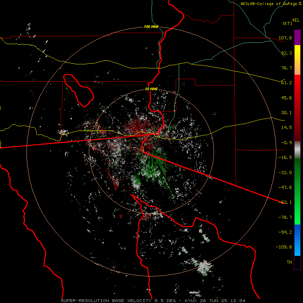Viewport: 303px width, 303px height.
Task: Click the 61.2 scale value
Action: [x=287, y=83]
